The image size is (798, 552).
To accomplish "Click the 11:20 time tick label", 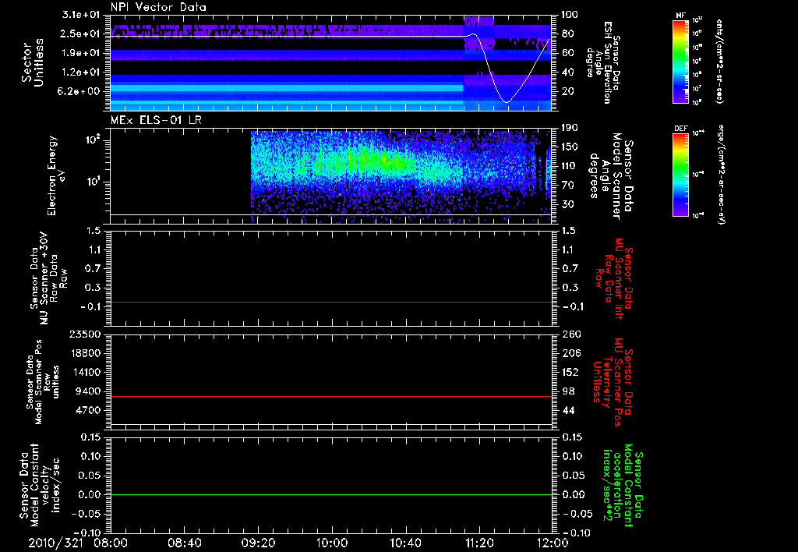I will point(479,543).
